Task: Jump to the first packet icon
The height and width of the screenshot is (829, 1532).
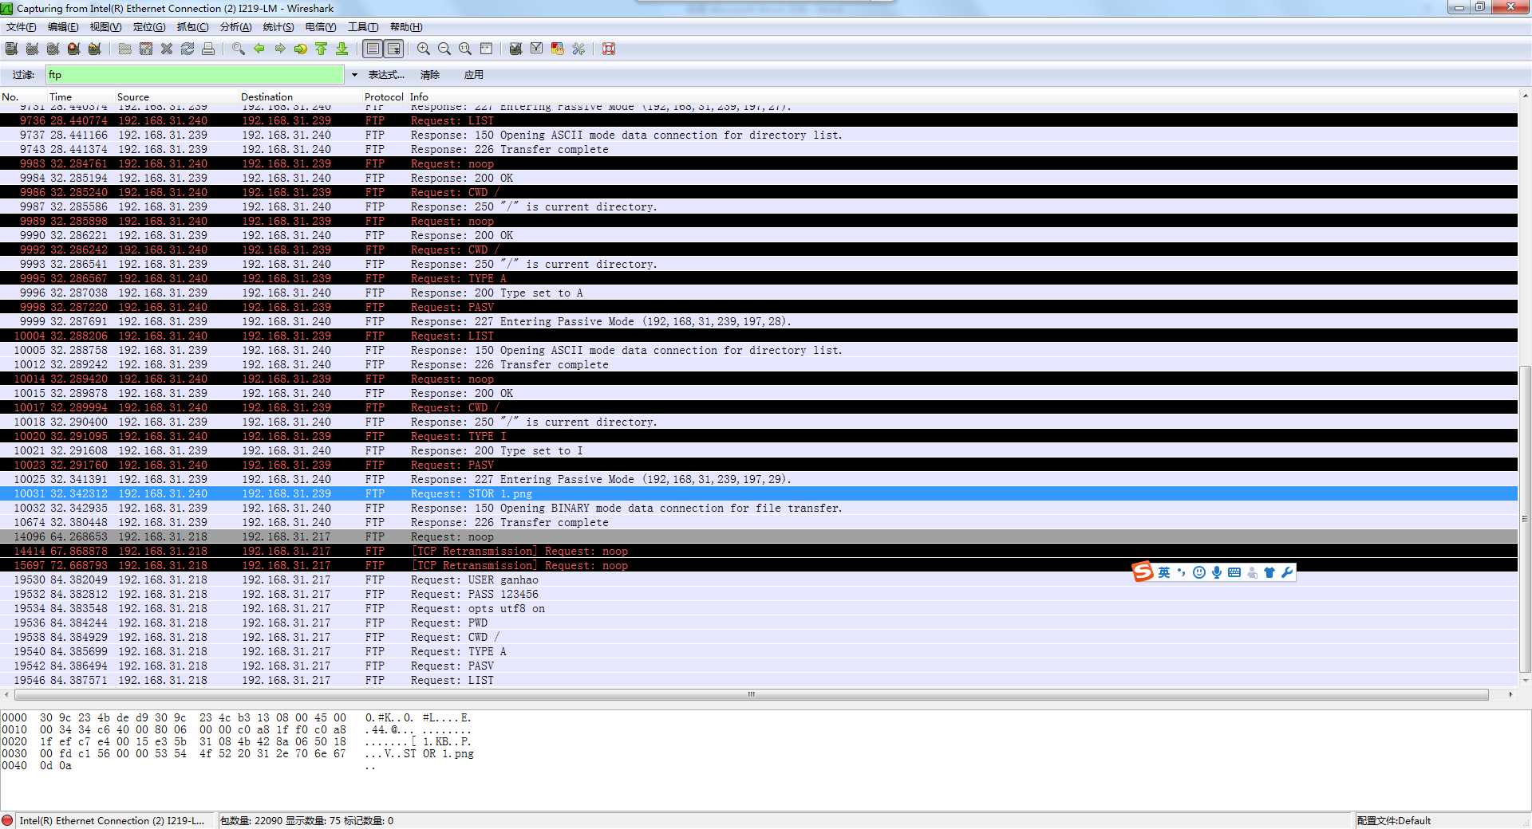Action: pyautogui.click(x=322, y=49)
